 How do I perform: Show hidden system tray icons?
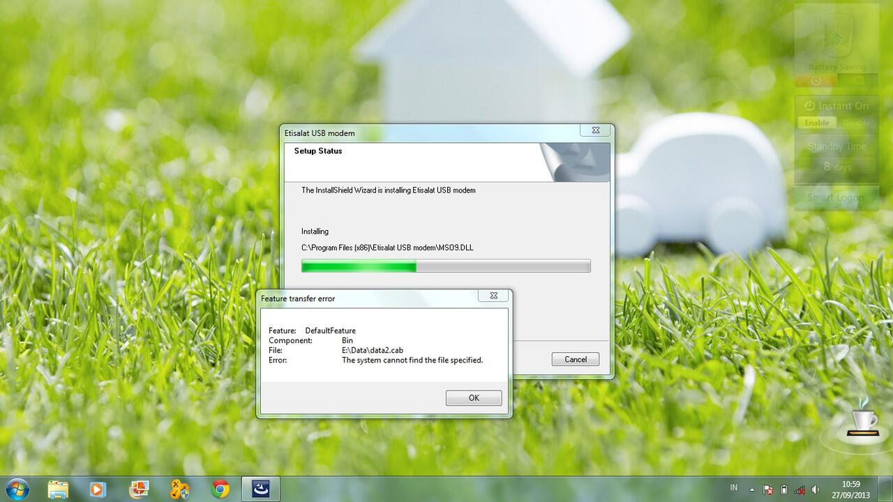752,489
